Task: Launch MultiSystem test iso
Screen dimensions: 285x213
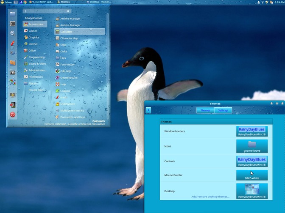Action: tap(80, 110)
